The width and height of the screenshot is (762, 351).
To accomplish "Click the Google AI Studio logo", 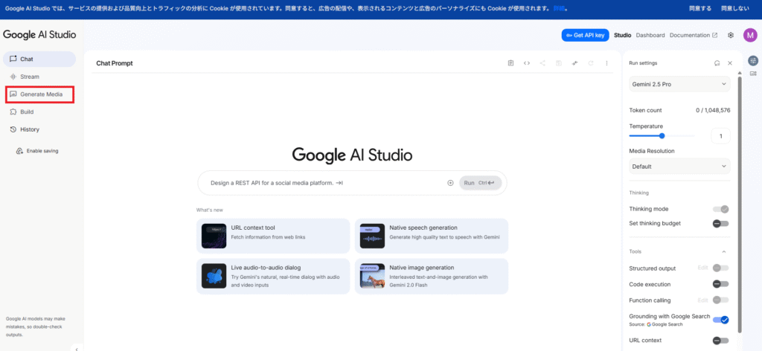I will tap(39, 34).
